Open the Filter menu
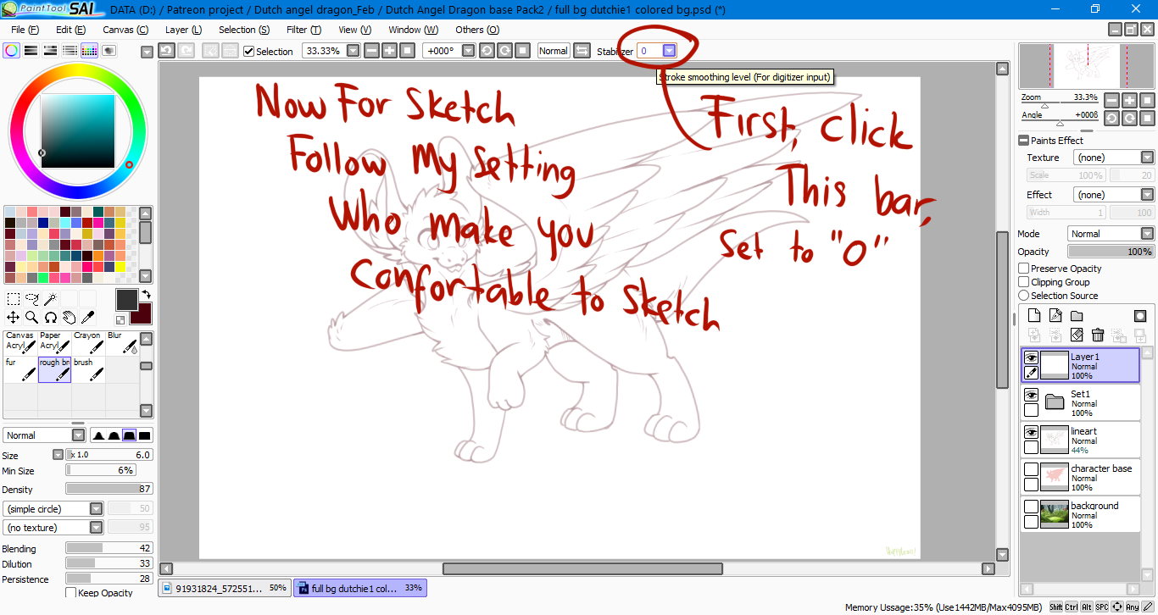This screenshot has height=615, width=1158. (x=303, y=30)
